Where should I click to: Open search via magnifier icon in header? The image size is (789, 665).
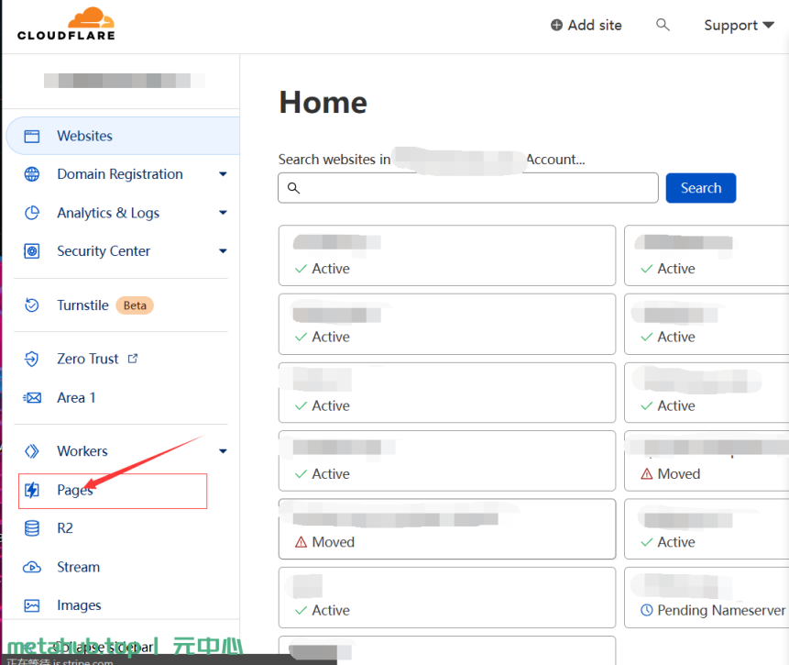pos(663,26)
